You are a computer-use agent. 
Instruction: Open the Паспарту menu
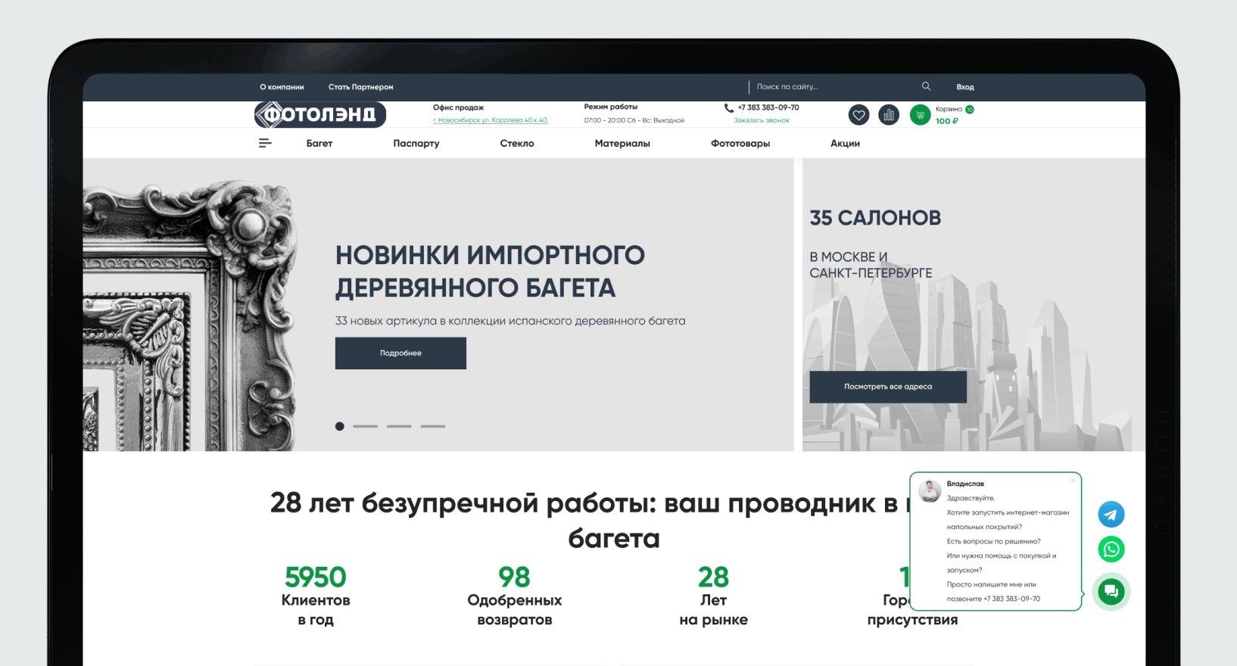(x=416, y=143)
